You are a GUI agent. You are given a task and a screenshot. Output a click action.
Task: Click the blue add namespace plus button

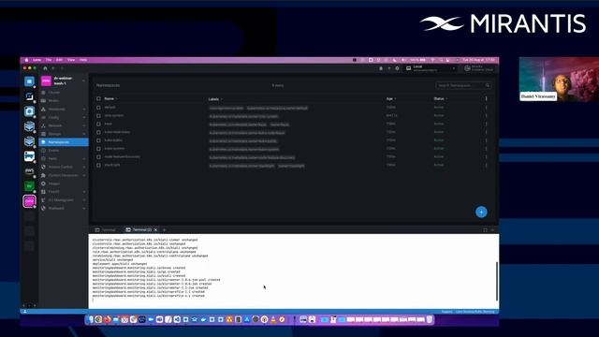click(481, 212)
